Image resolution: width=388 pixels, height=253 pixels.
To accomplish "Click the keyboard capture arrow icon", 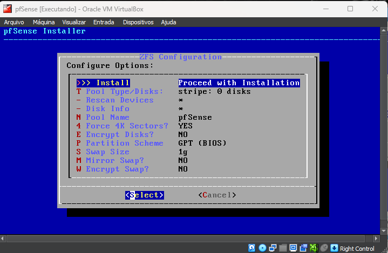I will 334,248.
